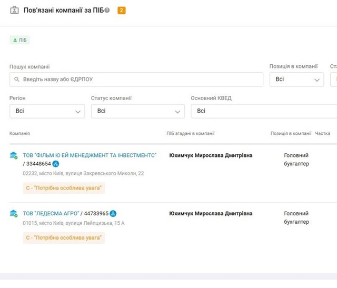Click the risk tag under Лейпцизька address
337x288 pixels.
[x=64, y=237]
